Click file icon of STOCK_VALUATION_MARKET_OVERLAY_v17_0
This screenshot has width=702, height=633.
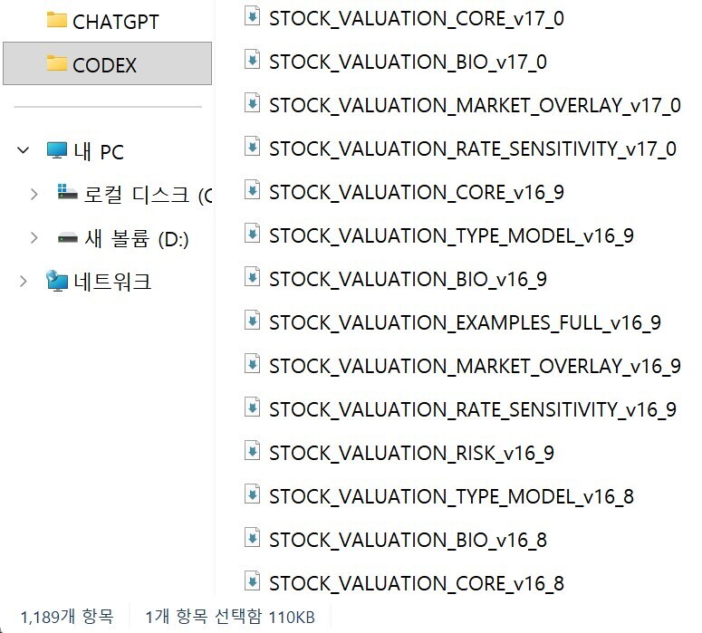pyautogui.click(x=252, y=104)
